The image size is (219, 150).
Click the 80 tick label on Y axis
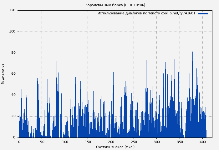(13, 53)
